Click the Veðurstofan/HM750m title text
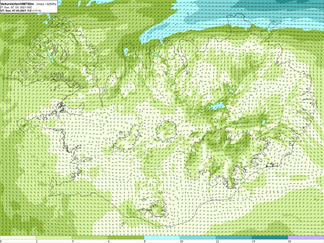Screen dimensions: 324x243 [x=17, y=4]
